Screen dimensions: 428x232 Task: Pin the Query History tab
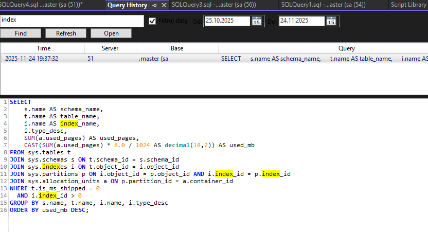155,5
